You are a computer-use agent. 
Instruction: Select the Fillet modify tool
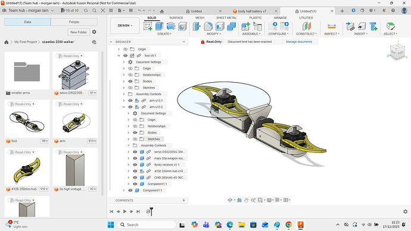pyautogui.click(x=208, y=26)
